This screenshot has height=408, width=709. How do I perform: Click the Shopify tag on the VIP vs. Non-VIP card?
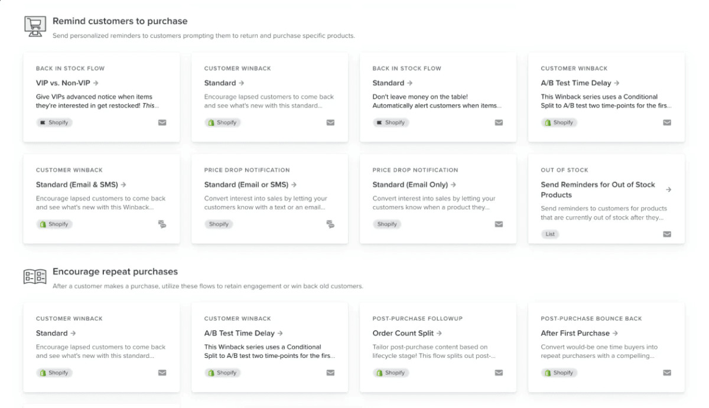click(x=54, y=123)
